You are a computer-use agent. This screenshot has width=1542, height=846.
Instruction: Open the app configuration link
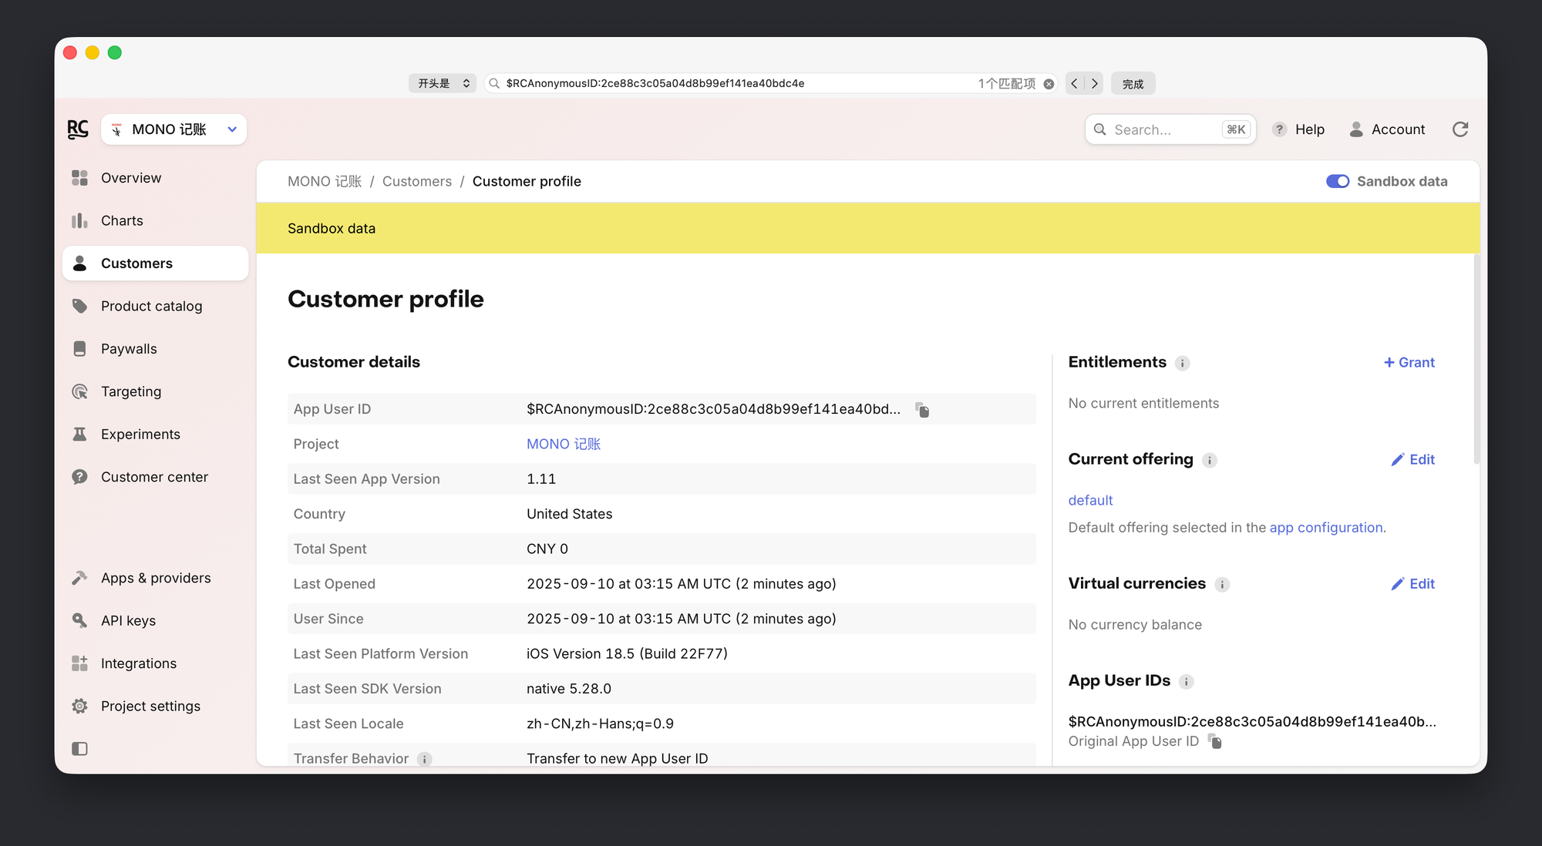[1325, 528]
